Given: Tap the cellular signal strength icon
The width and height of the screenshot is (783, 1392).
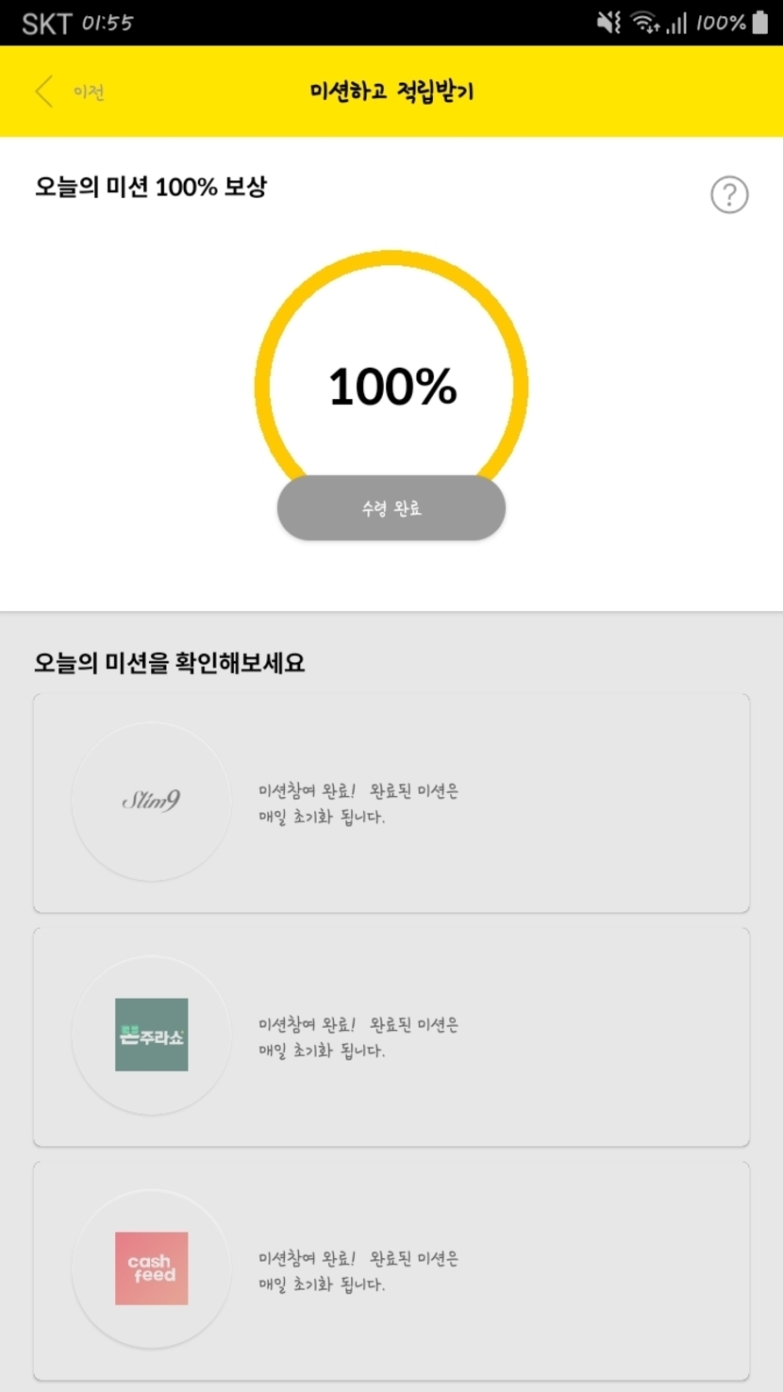Looking at the screenshot, I should (x=676, y=24).
